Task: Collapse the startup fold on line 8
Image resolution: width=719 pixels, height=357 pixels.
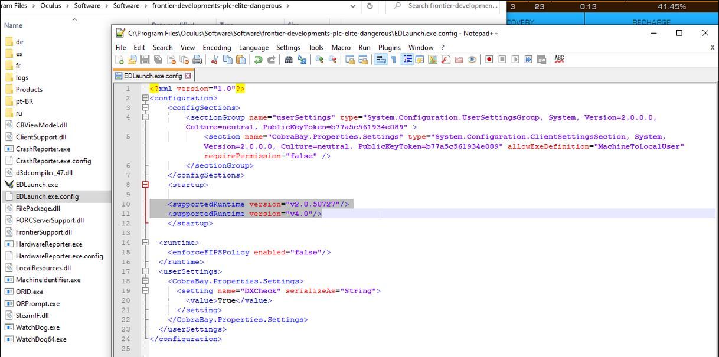Action: [145, 185]
